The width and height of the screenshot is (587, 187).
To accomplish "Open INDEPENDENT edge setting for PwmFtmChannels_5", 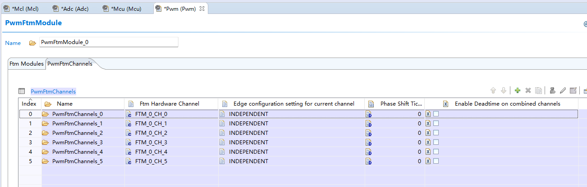I will click(291, 161).
